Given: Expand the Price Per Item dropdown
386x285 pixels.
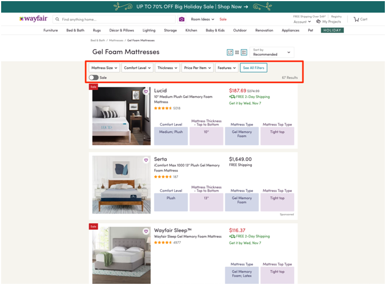Looking at the screenshot, I should tap(198, 68).
